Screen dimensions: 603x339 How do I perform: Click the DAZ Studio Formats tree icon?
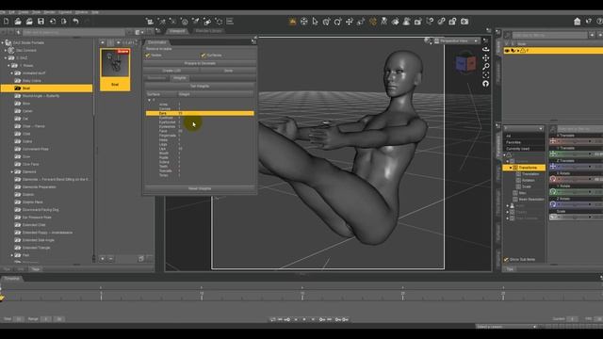click(x=8, y=42)
